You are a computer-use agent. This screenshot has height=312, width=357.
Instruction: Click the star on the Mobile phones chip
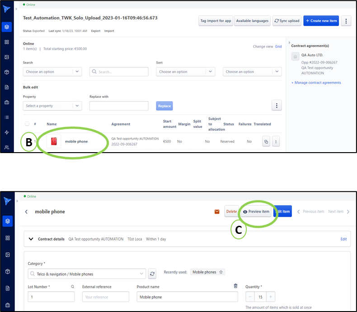click(221, 272)
